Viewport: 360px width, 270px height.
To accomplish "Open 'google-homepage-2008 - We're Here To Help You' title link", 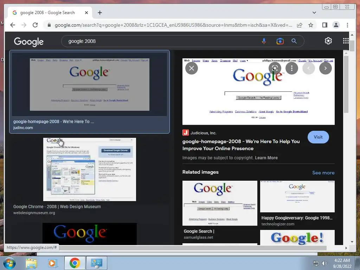I will coord(241,145).
